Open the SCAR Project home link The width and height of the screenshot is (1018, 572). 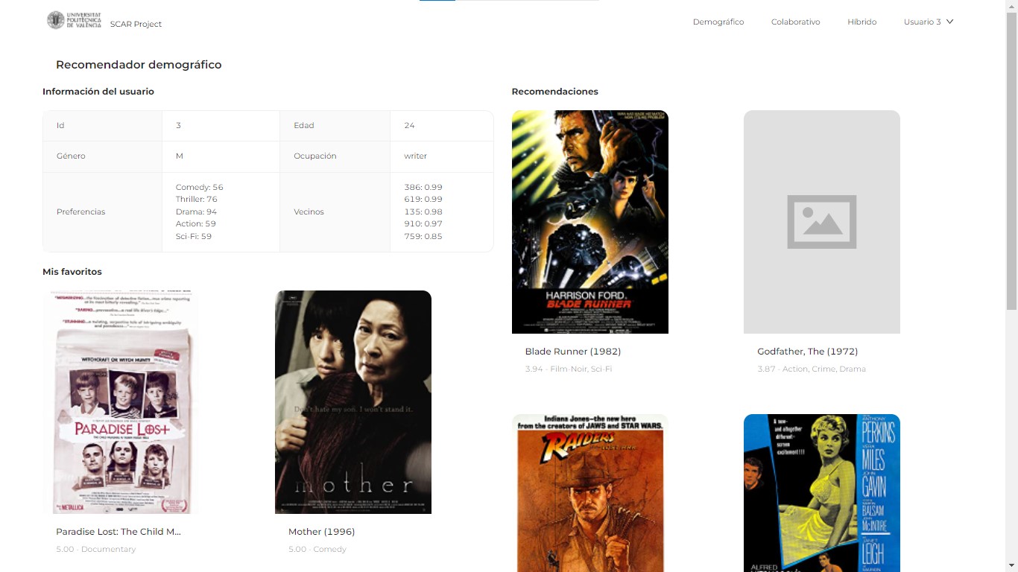coord(136,24)
